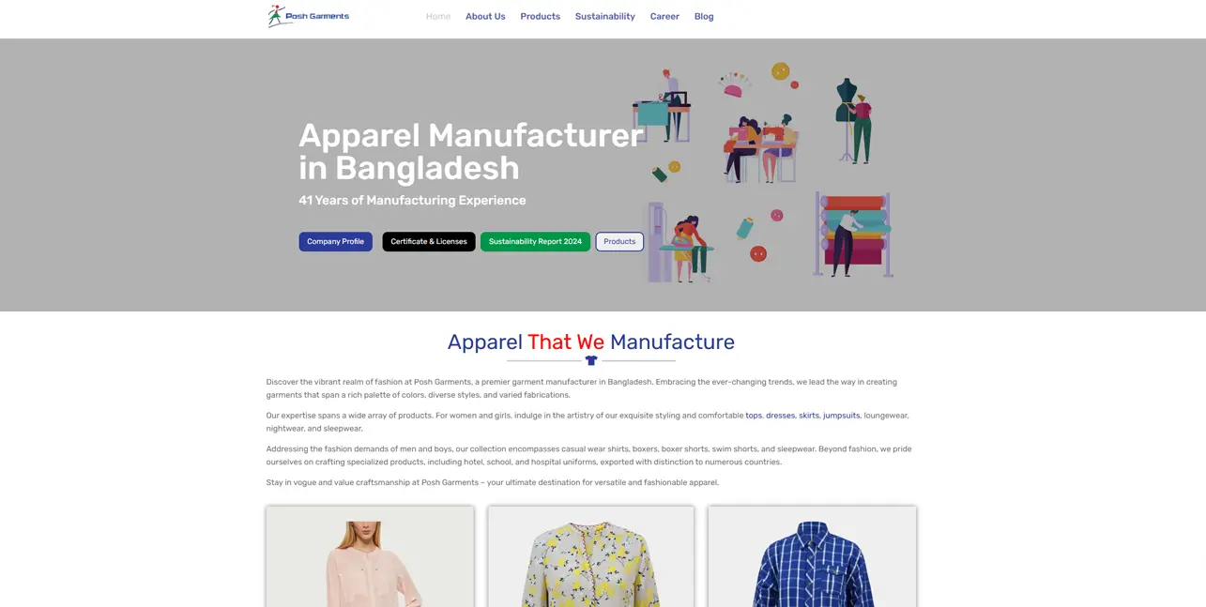Click the dress mannequin tailor illustration
The height and width of the screenshot is (607, 1206).
coord(854,120)
